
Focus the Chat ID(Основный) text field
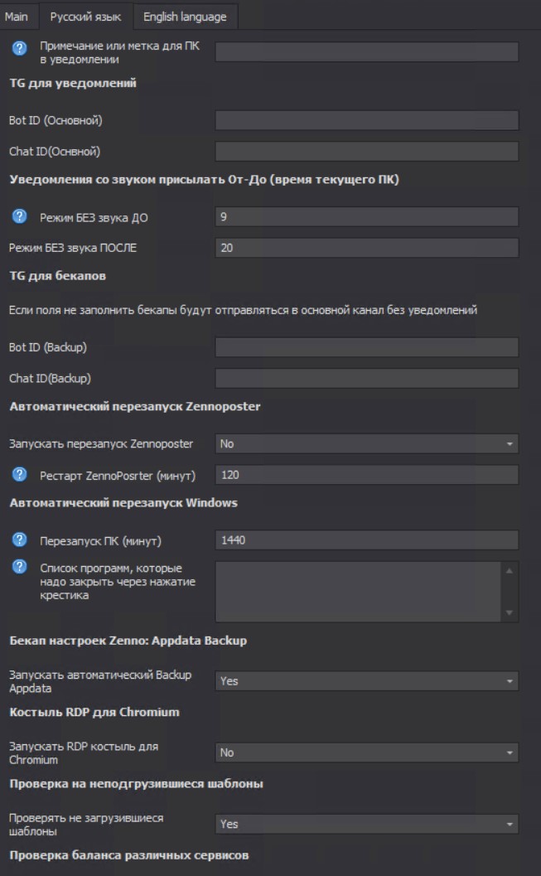[366, 152]
